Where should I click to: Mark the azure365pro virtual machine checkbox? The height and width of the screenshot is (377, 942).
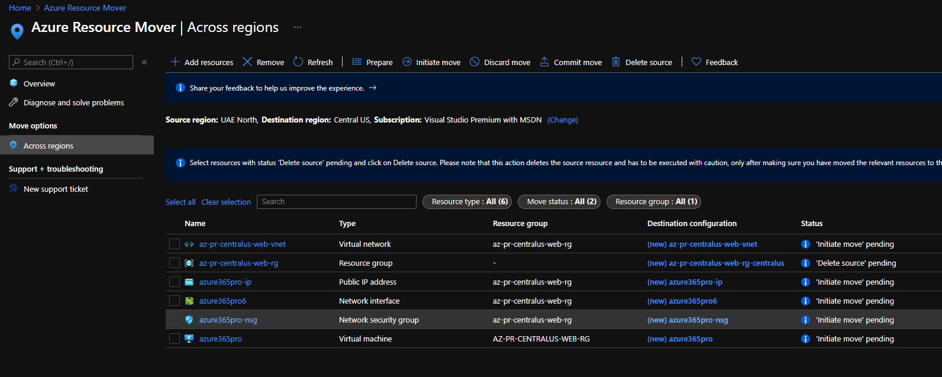175,339
